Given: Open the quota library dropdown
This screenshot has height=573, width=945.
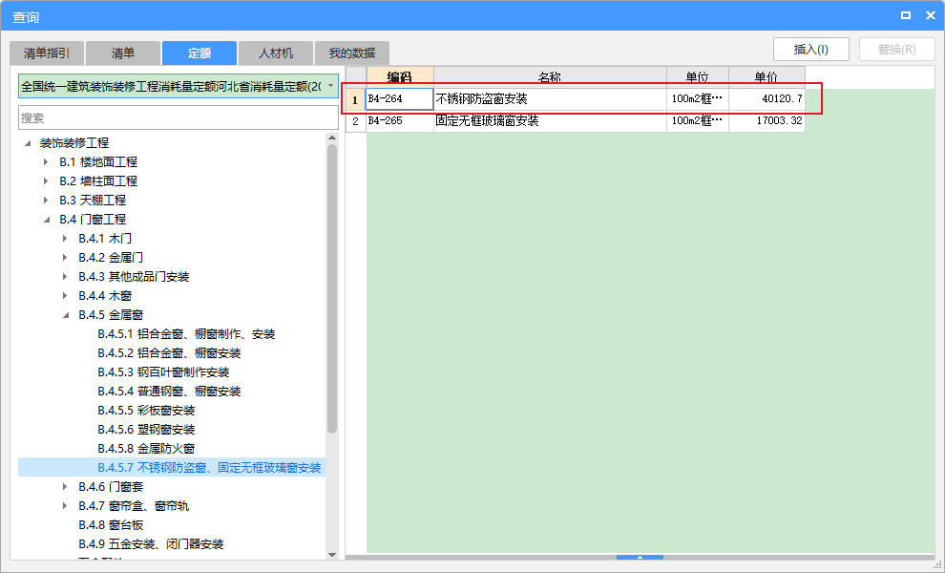Looking at the screenshot, I should 330,86.
